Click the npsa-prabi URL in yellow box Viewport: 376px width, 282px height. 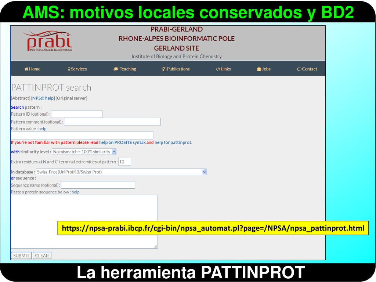pyautogui.click(x=213, y=228)
